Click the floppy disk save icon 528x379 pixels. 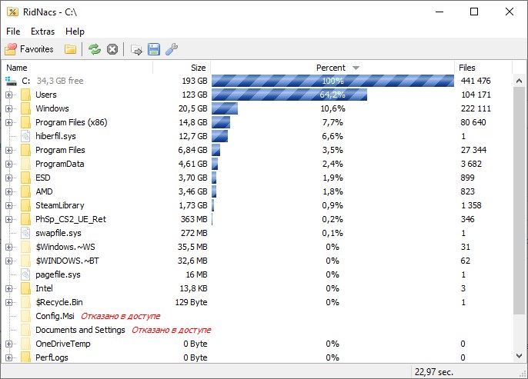coord(154,49)
